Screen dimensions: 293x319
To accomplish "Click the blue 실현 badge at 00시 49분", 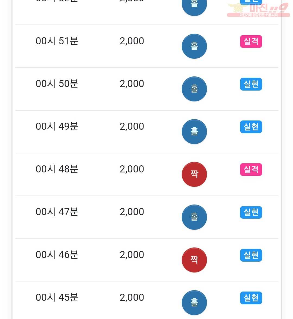I will coord(251,127).
